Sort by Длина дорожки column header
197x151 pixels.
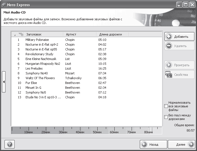pyautogui.click(x=110, y=34)
